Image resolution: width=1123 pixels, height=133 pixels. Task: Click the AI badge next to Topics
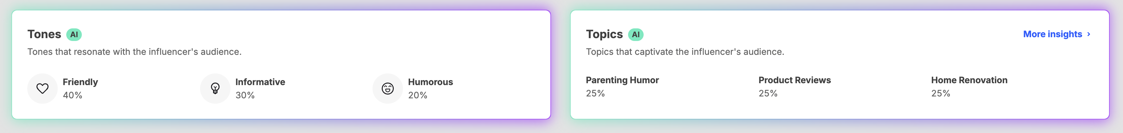click(636, 34)
